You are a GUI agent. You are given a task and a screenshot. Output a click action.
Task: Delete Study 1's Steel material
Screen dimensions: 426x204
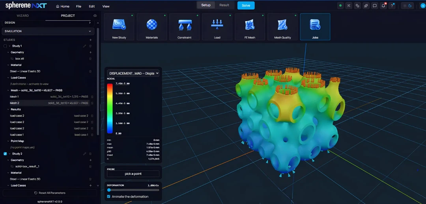pos(90,71)
